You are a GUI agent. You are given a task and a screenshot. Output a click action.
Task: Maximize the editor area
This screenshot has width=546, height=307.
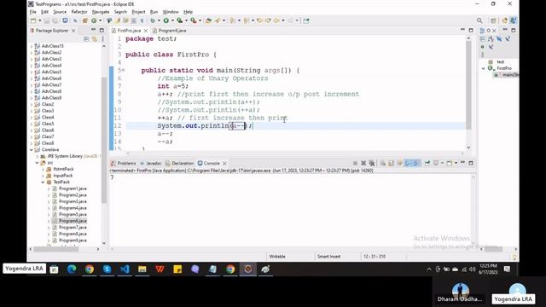pos(471,31)
